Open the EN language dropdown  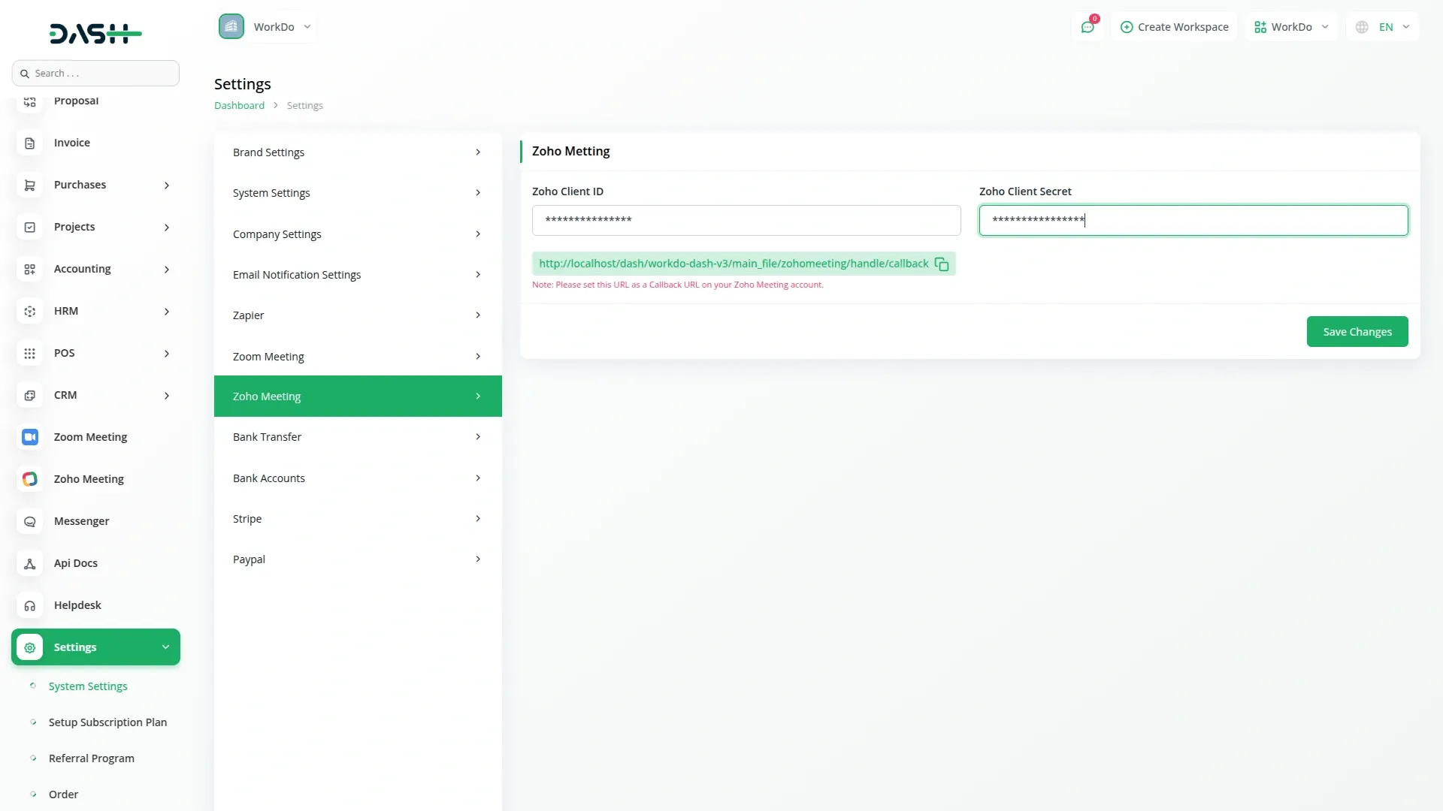[1383, 26]
